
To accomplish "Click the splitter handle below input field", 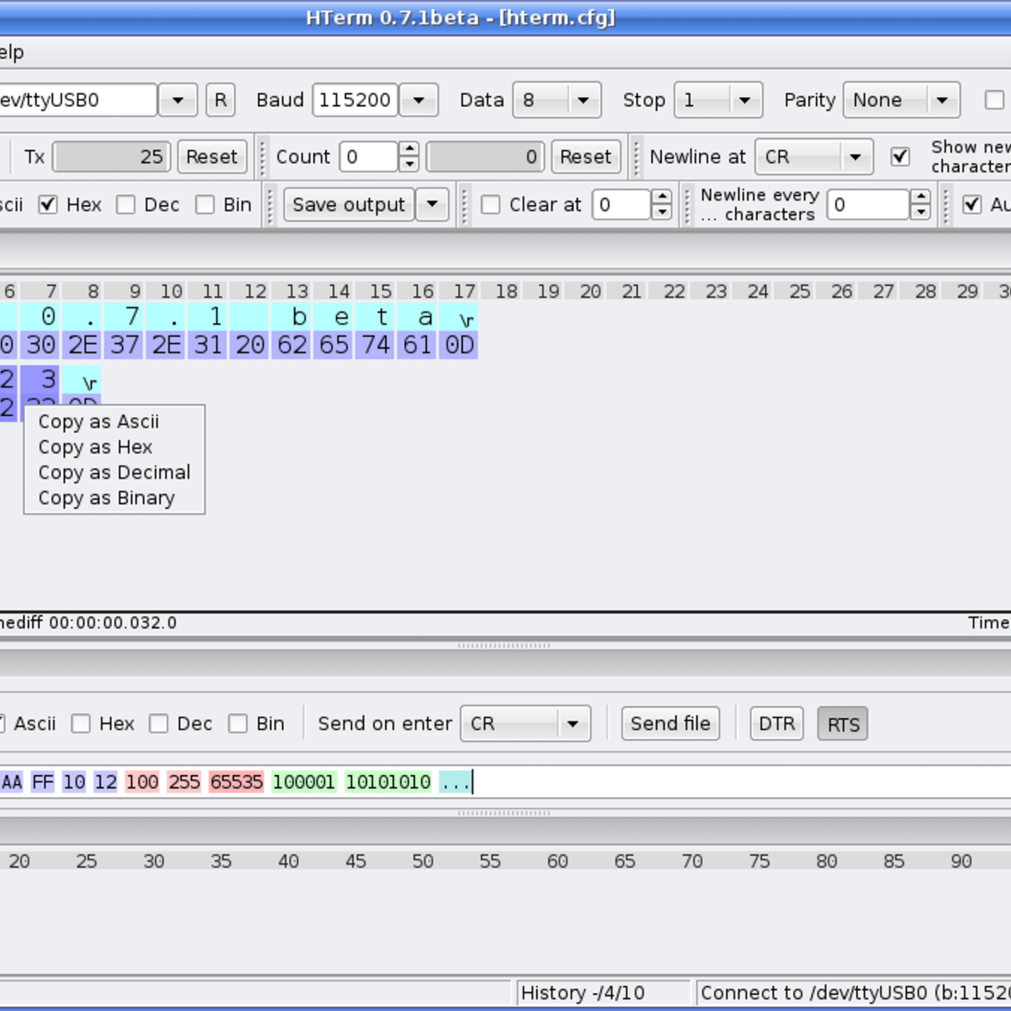I will (x=504, y=813).
